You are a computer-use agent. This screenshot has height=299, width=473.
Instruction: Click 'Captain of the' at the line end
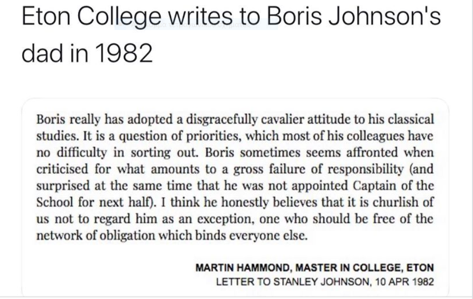(393, 186)
